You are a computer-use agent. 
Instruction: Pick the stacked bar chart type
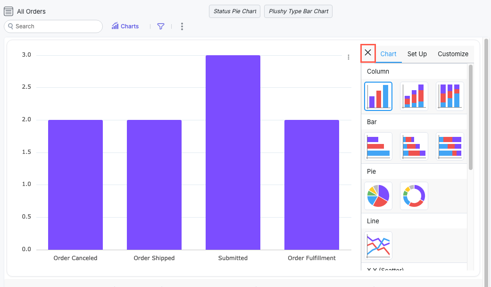[414, 146]
